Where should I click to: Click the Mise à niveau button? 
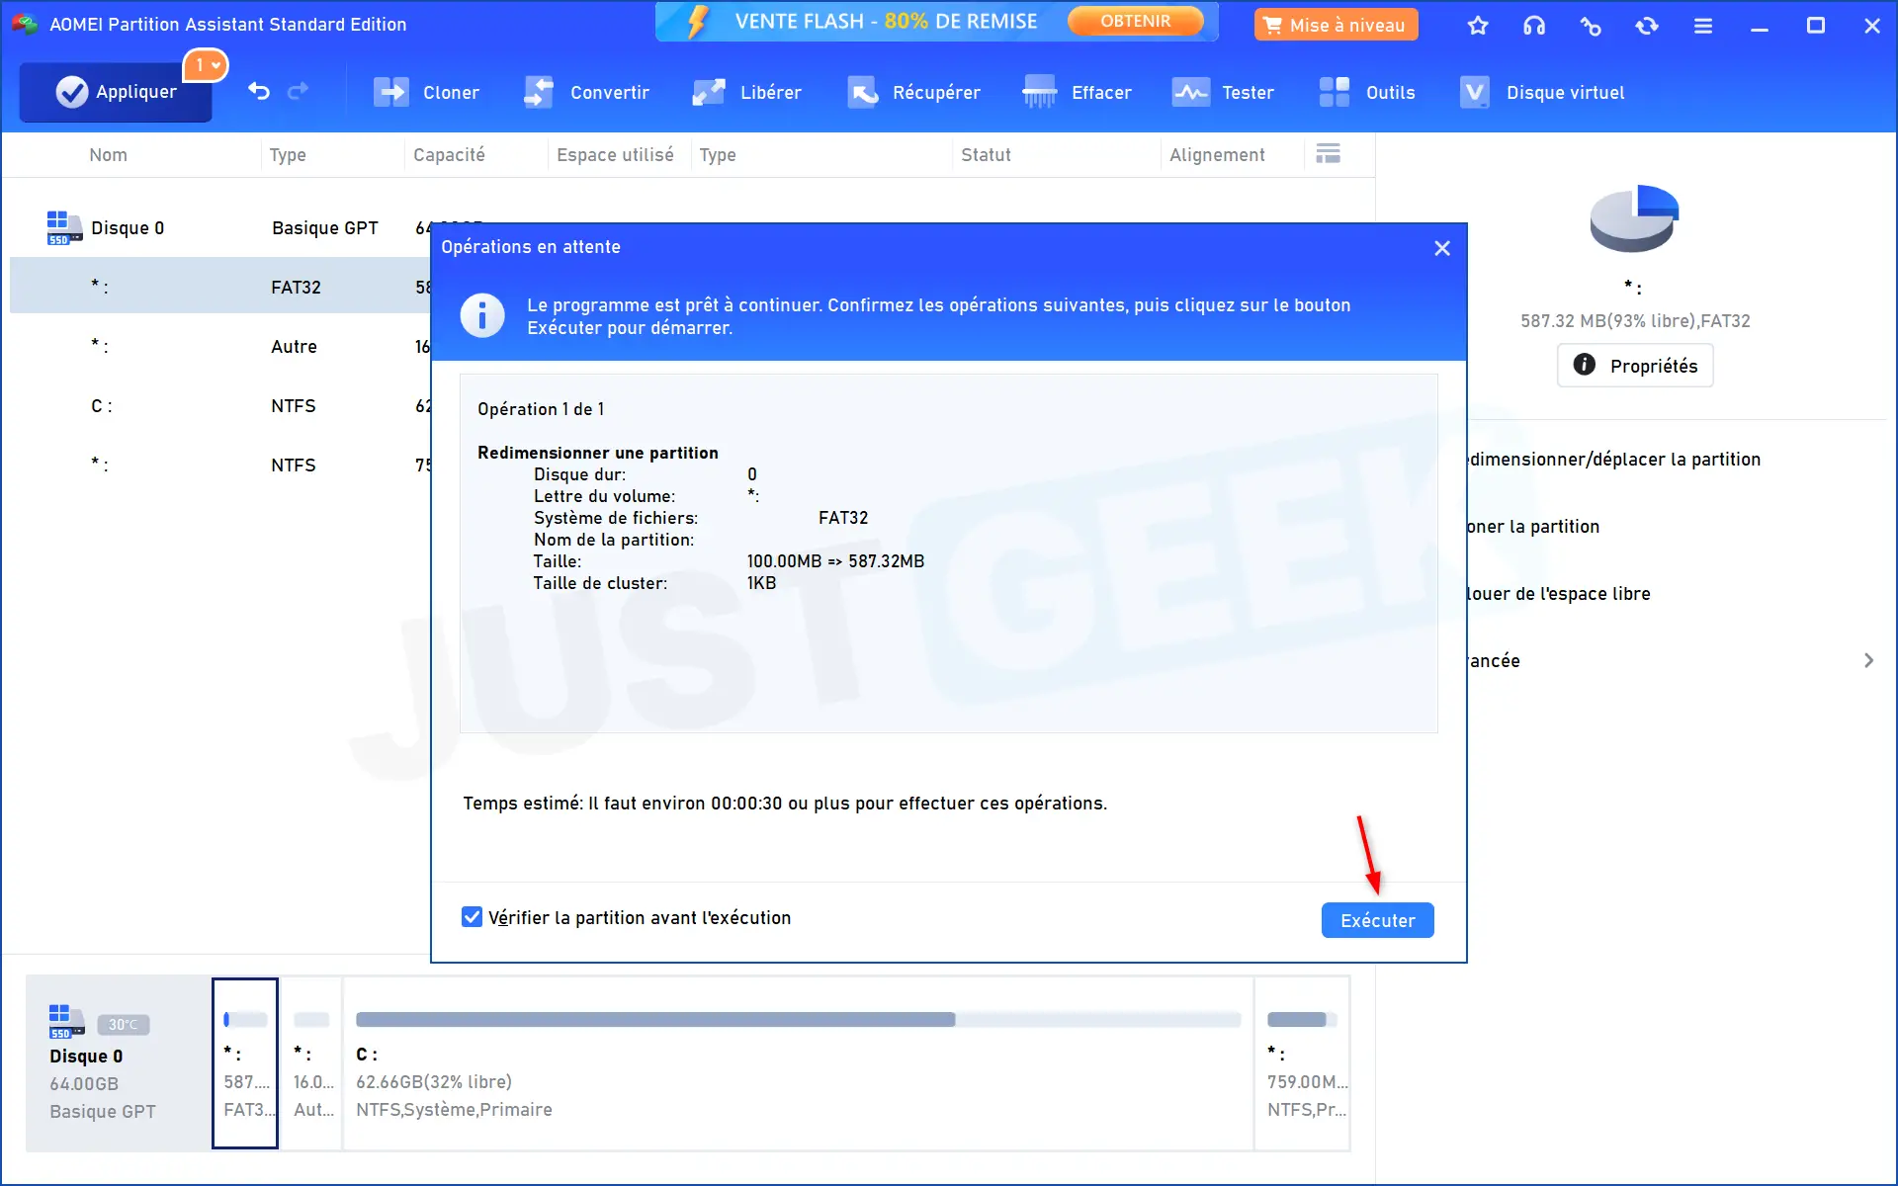click(x=1336, y=25)
